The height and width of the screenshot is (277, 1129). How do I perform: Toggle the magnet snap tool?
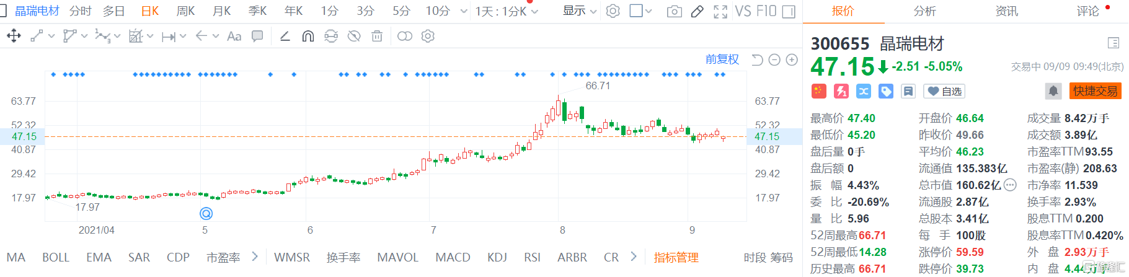tap(308, 37)
